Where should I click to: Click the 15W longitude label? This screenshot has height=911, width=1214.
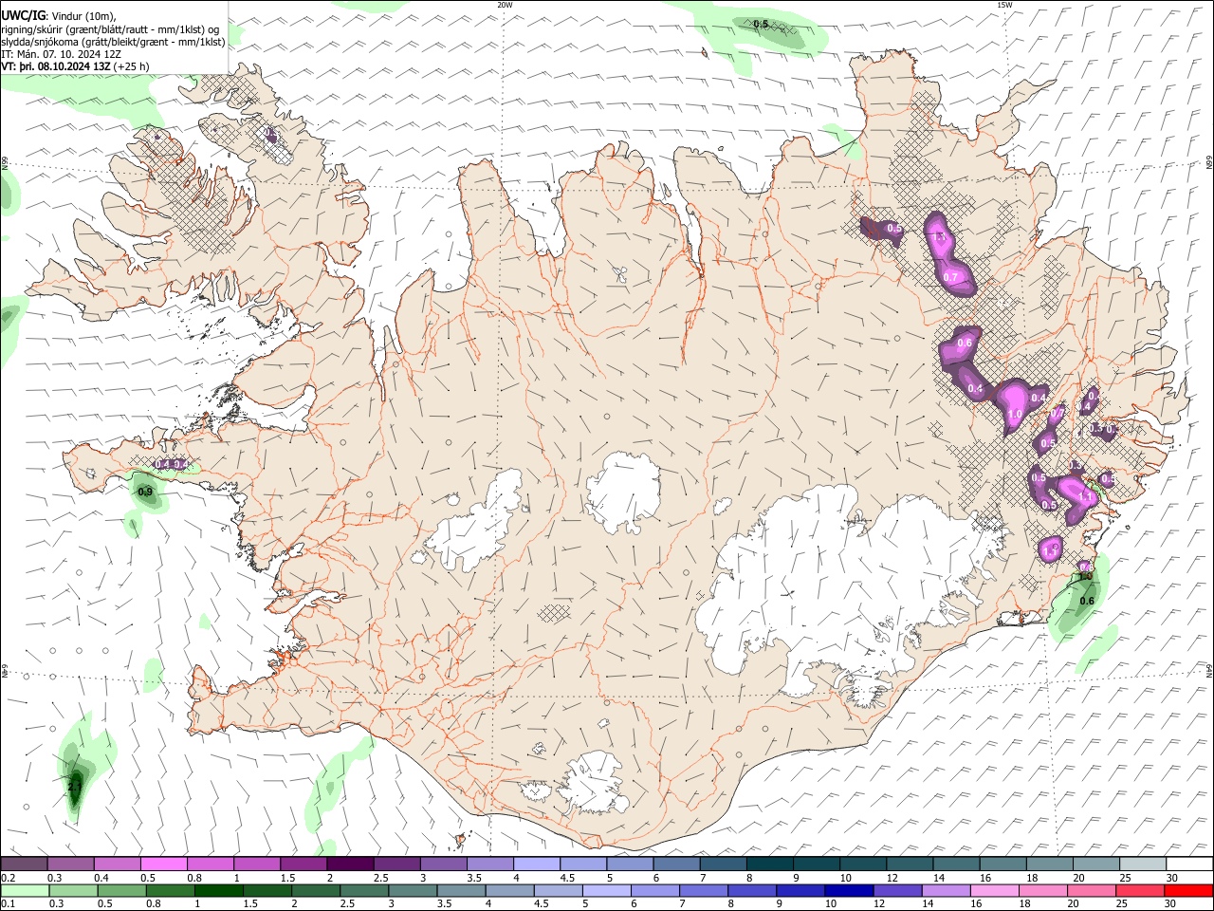1004,5
